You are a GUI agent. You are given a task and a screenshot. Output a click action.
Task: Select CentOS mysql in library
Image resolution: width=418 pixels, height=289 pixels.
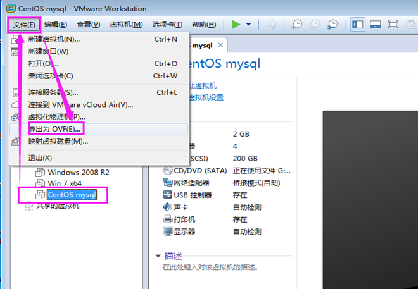72,195
